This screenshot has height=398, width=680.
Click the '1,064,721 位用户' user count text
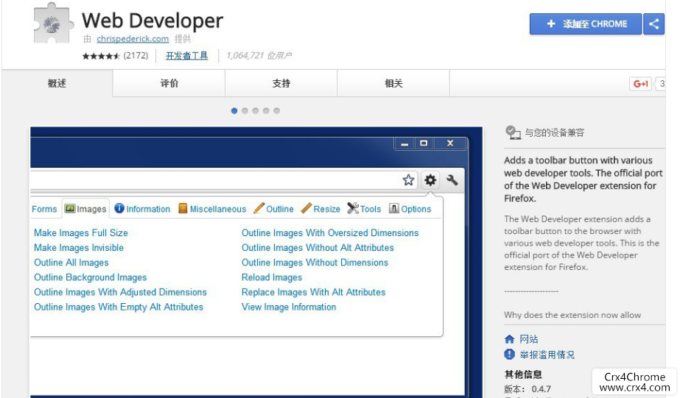click(259, 55)
